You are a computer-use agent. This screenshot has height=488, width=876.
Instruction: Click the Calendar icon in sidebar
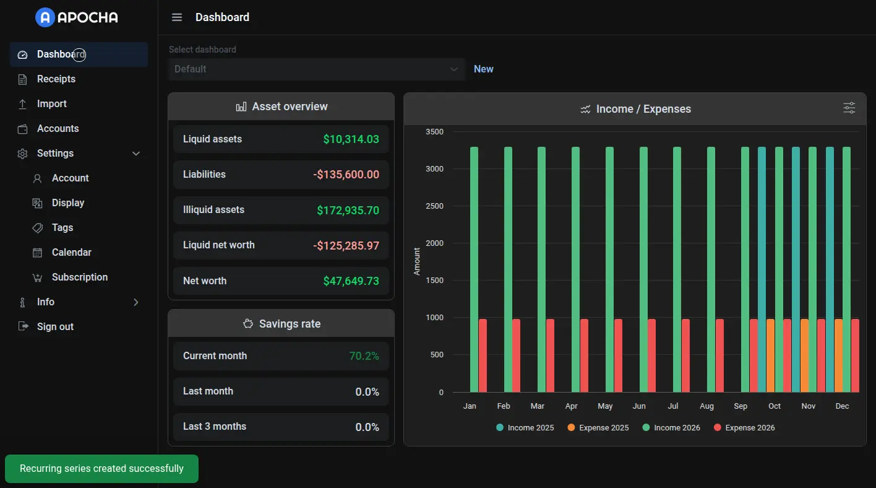click(x=38, y=253)
